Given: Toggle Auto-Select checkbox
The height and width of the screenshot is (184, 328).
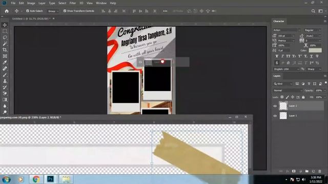Looking at the screenshot, I should pos(28,11).
